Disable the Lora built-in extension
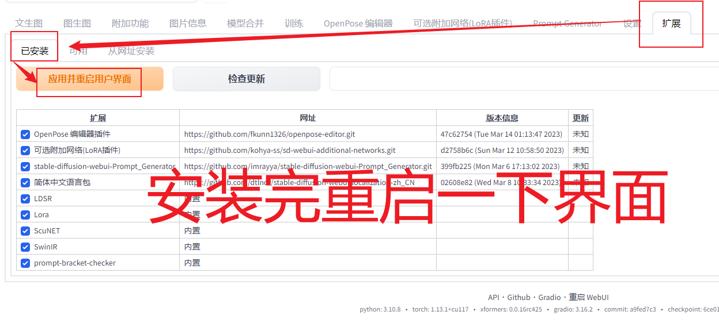The image size is (719, 323). coord(25,215)
